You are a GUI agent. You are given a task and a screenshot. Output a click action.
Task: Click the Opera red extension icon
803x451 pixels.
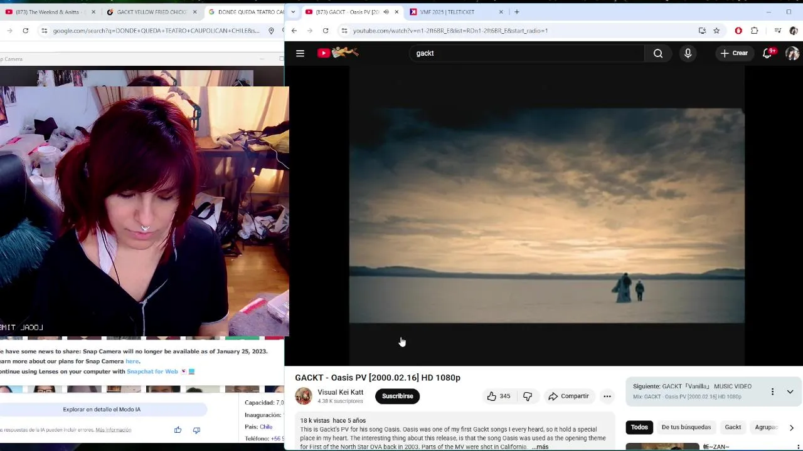tap(738, 30)
